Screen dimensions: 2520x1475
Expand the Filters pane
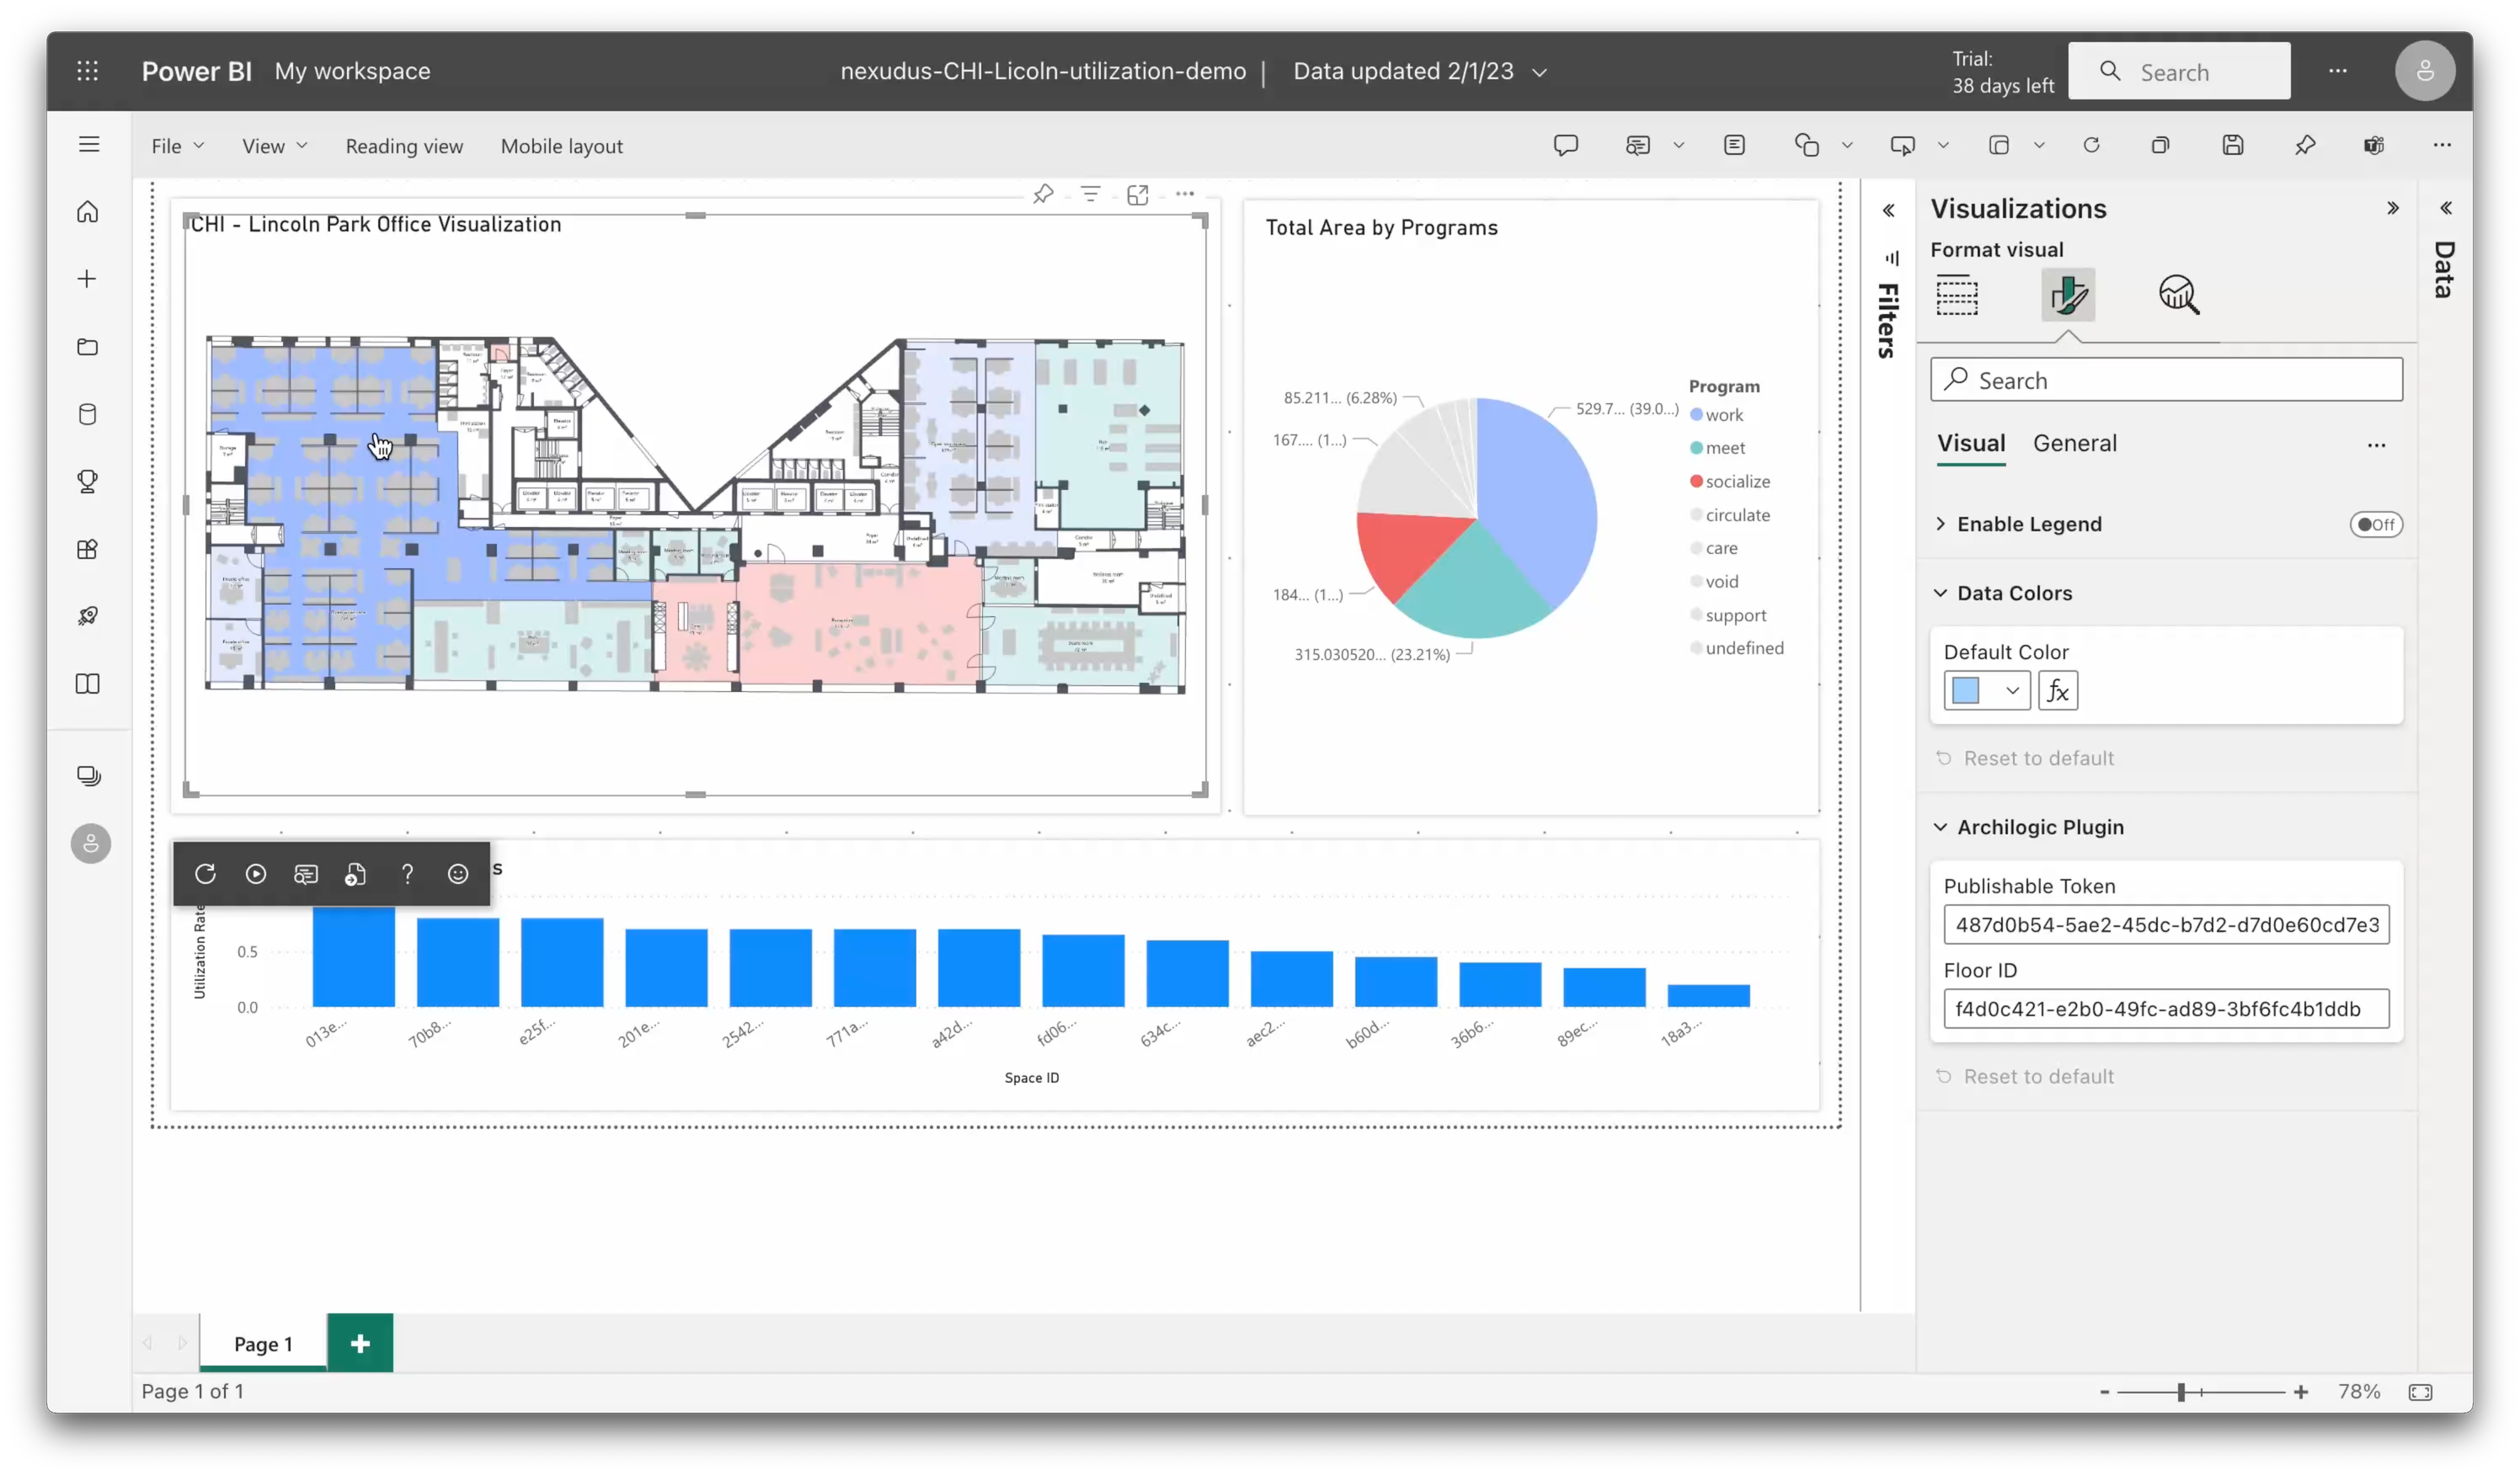tap(1888, 210)
